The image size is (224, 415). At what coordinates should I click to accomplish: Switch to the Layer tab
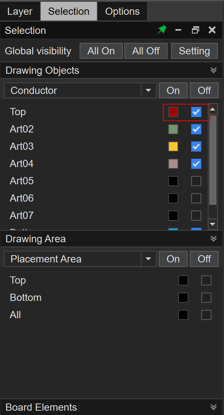pos(20,11)
